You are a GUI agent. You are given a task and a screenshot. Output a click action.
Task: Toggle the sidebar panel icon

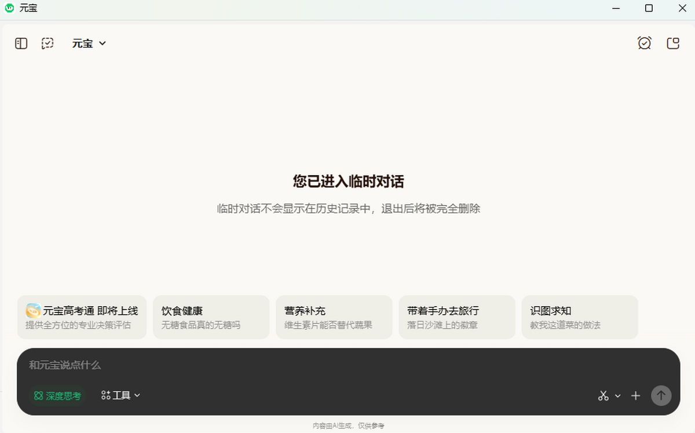coord(21,43)
